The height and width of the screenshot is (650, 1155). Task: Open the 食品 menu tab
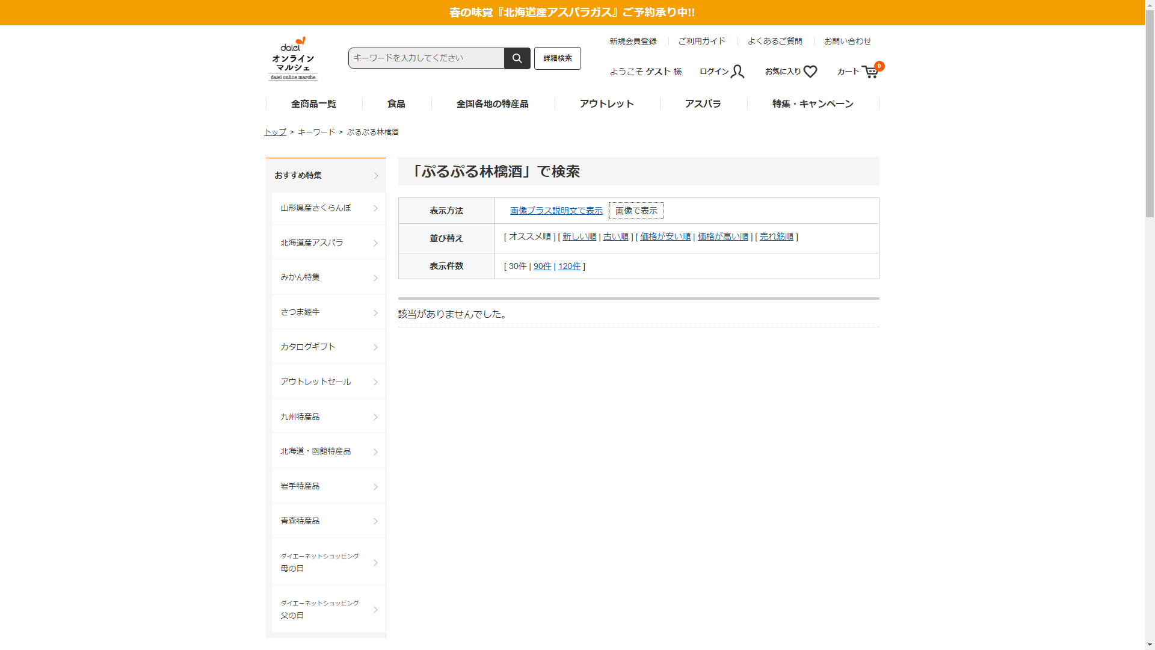pos(396,104)
